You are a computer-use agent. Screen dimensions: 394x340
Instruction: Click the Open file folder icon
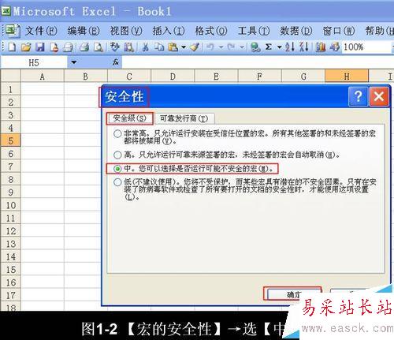pos(26,47)
